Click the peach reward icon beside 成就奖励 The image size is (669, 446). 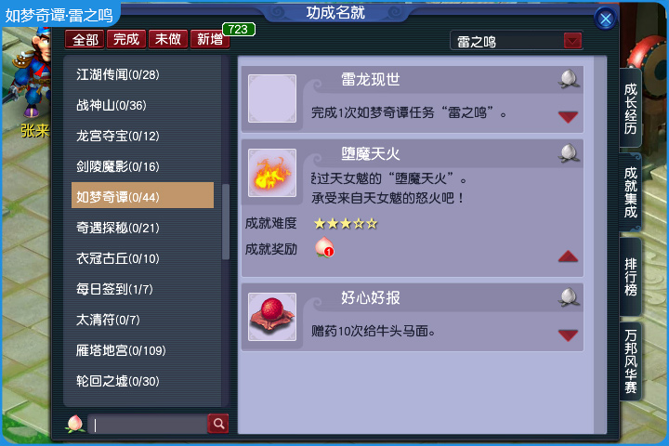(324, 247)
